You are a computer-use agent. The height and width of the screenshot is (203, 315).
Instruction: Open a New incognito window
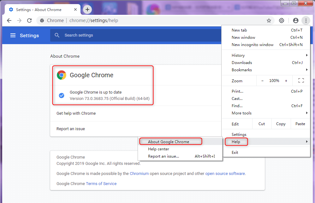click(x=266, y=44)
